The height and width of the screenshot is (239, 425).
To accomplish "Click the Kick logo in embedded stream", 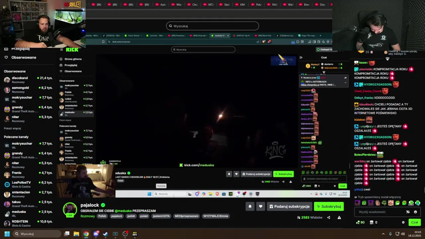I will pyautogui.click(x=72, y=49).
